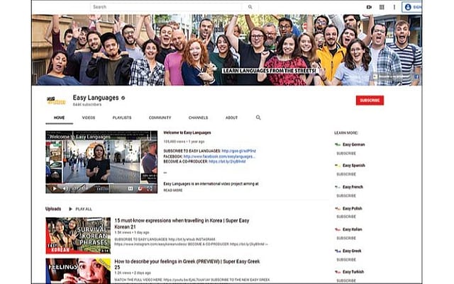The image size is (454, 284).
Task: Open the three-dot settings menu in header
Action: coord(392,7)
